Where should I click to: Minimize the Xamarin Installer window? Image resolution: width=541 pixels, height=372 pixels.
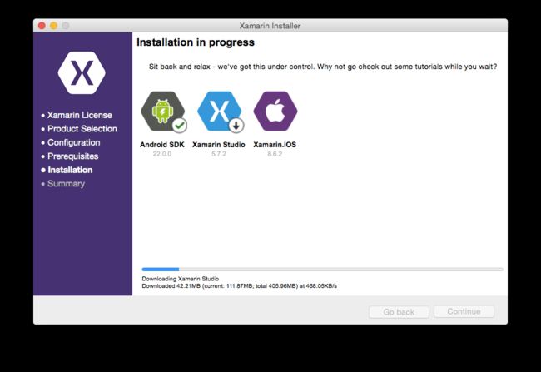54,26
